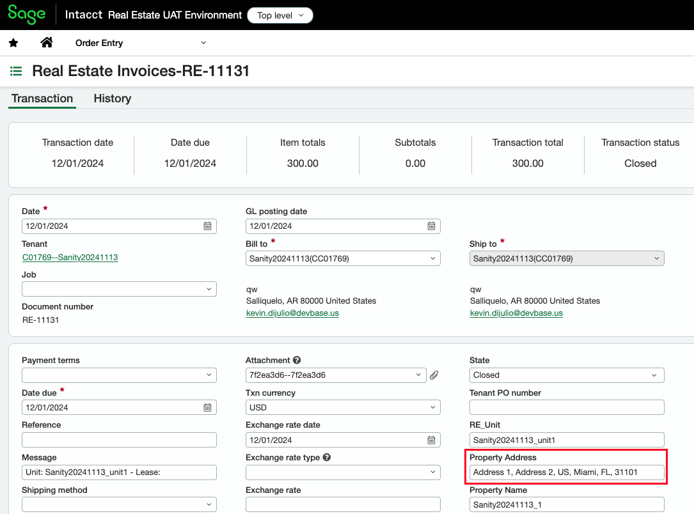
Task: Open the Exchange rate type dropdown
Action: (343, 472)
